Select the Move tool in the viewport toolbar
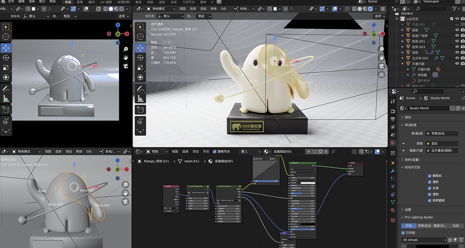 140,48
